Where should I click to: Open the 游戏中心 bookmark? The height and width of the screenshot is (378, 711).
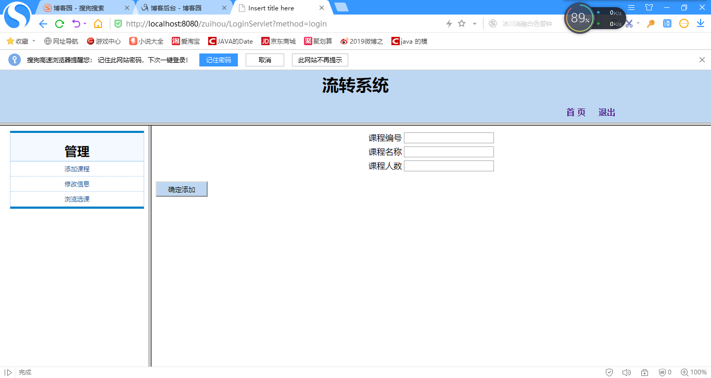coord(104,41)
